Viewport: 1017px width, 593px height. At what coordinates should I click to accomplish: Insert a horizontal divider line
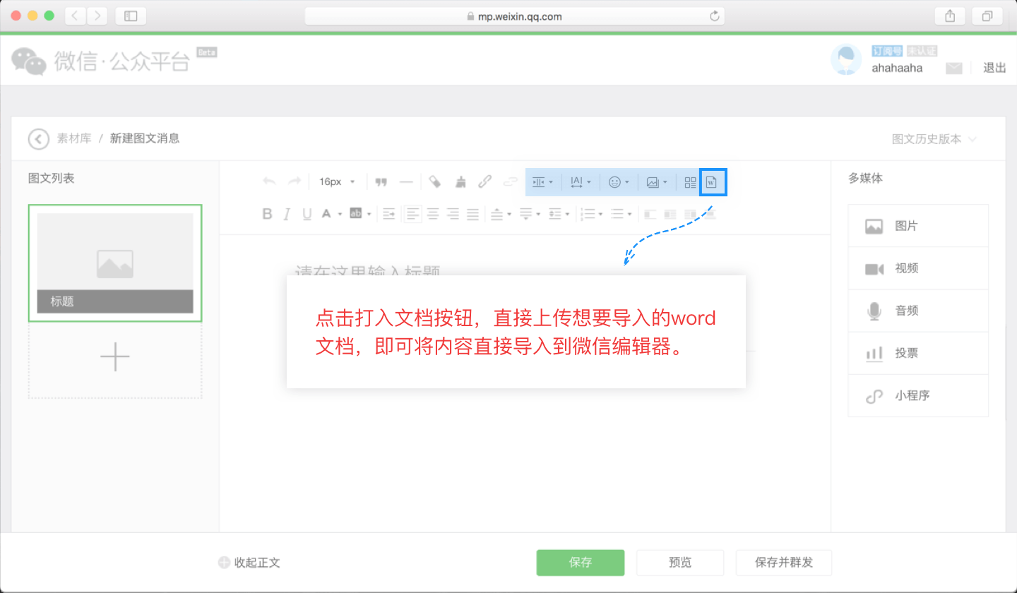406,181
